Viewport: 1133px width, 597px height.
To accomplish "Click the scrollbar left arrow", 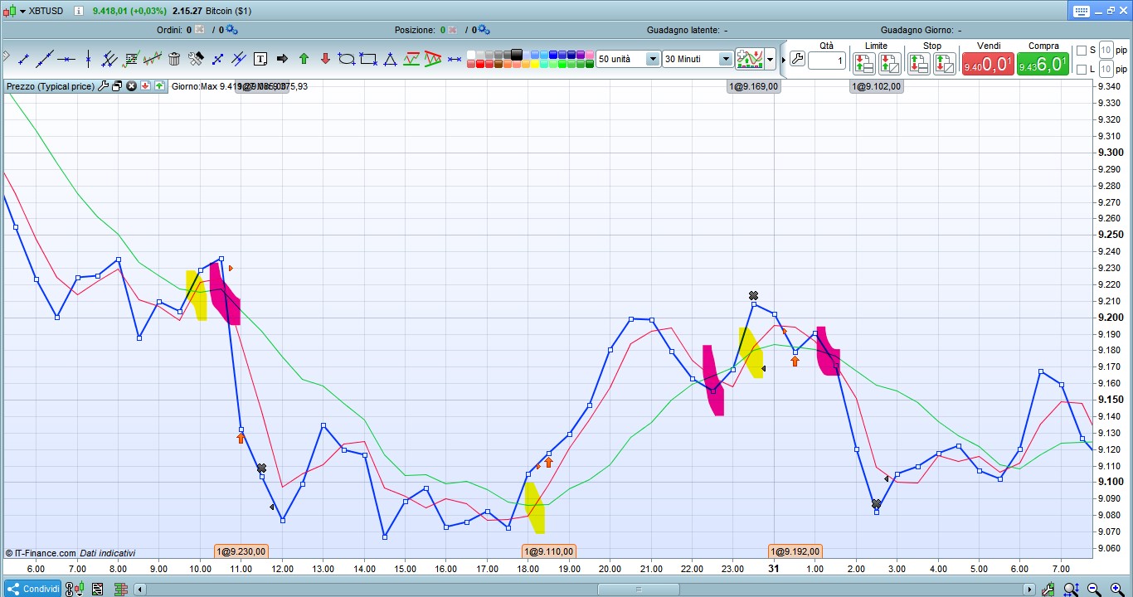I will click(140, 589).
